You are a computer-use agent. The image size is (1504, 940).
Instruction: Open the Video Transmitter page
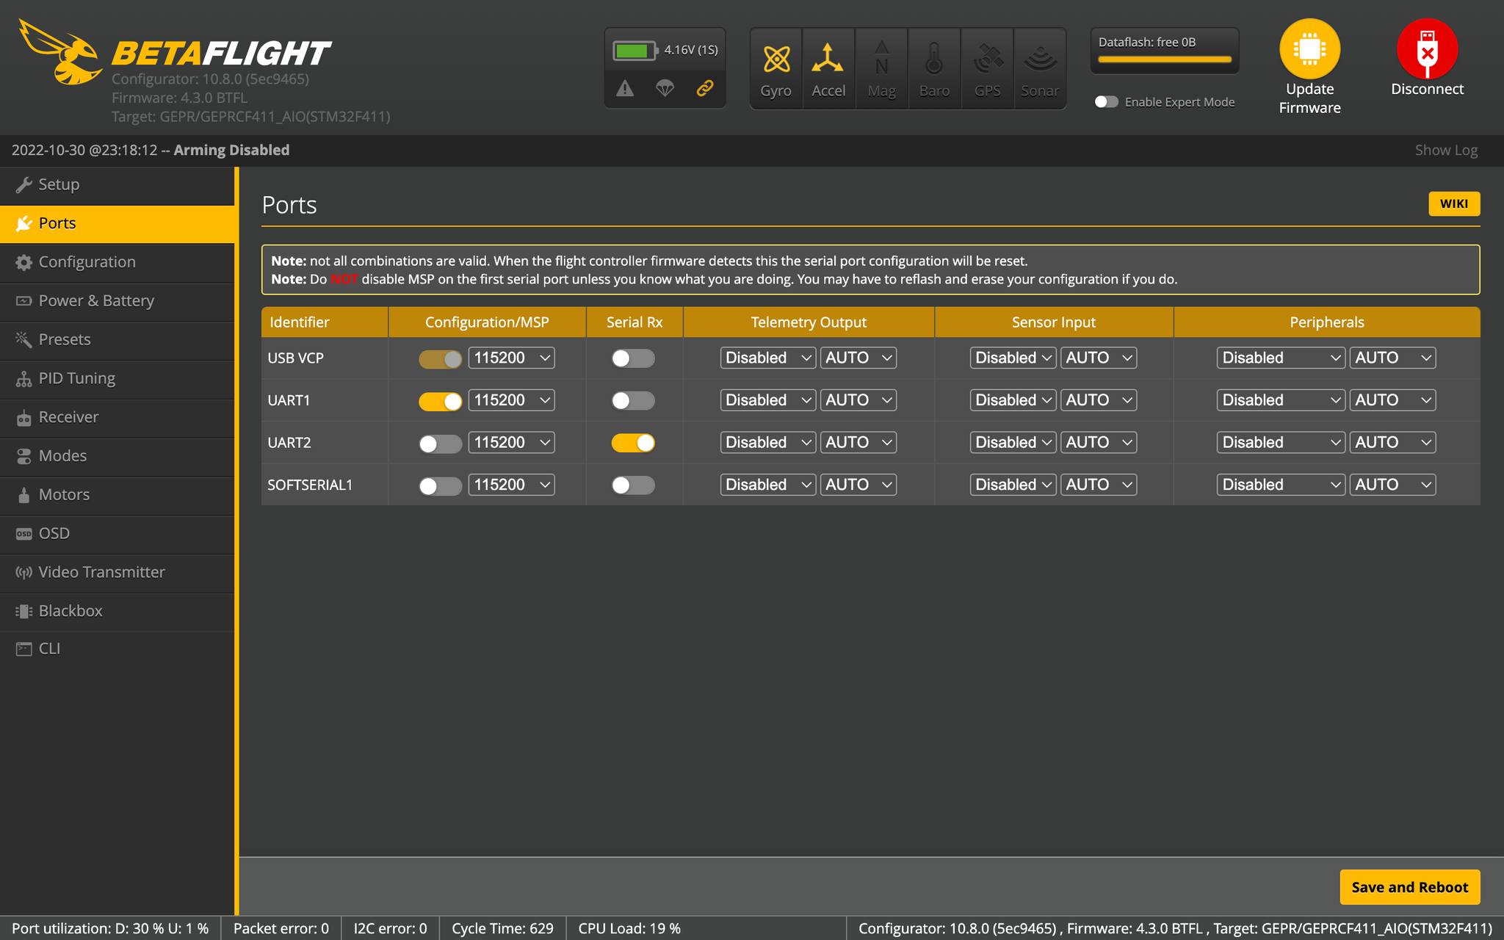tap(101, 571)
